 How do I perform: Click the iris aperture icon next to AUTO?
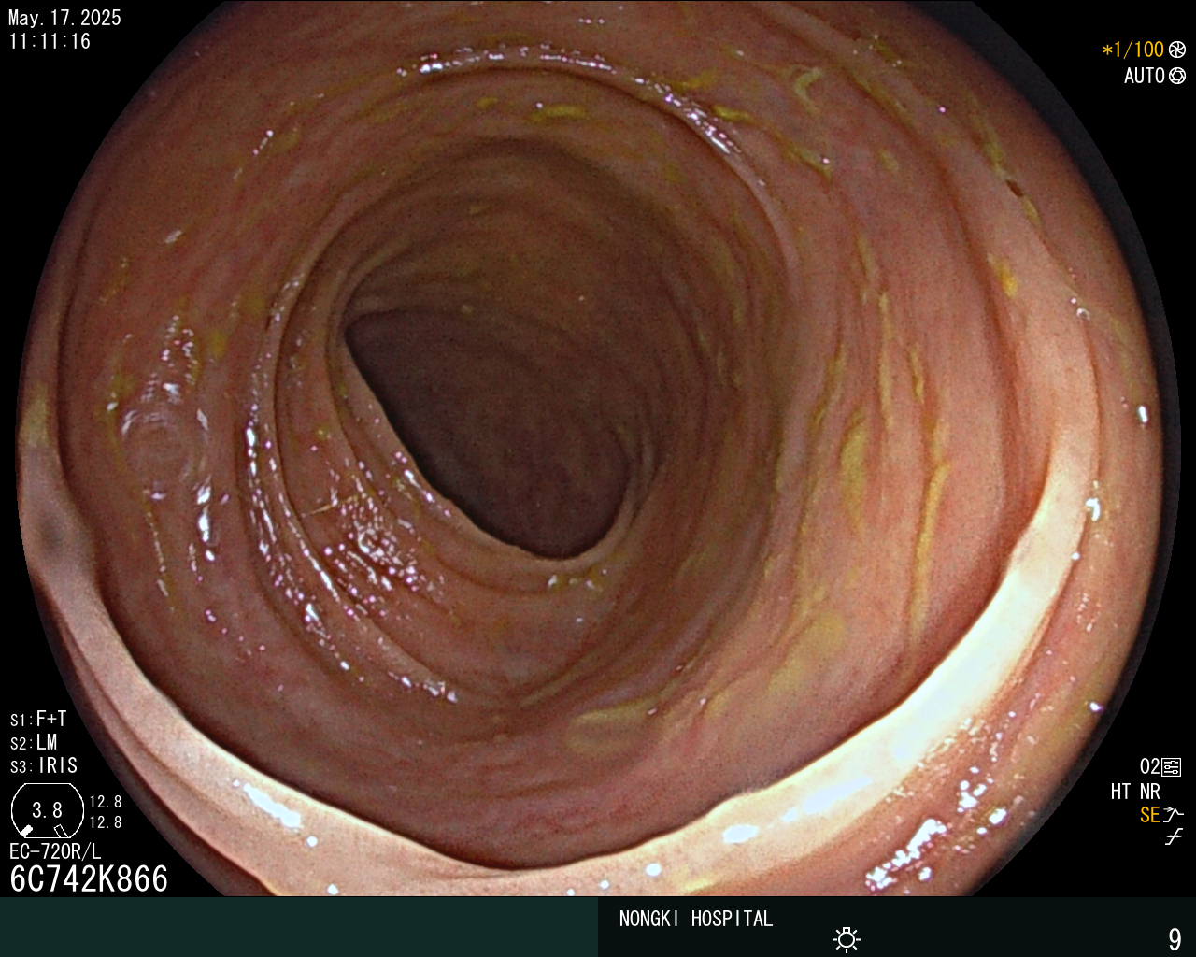pos(1176,76)
